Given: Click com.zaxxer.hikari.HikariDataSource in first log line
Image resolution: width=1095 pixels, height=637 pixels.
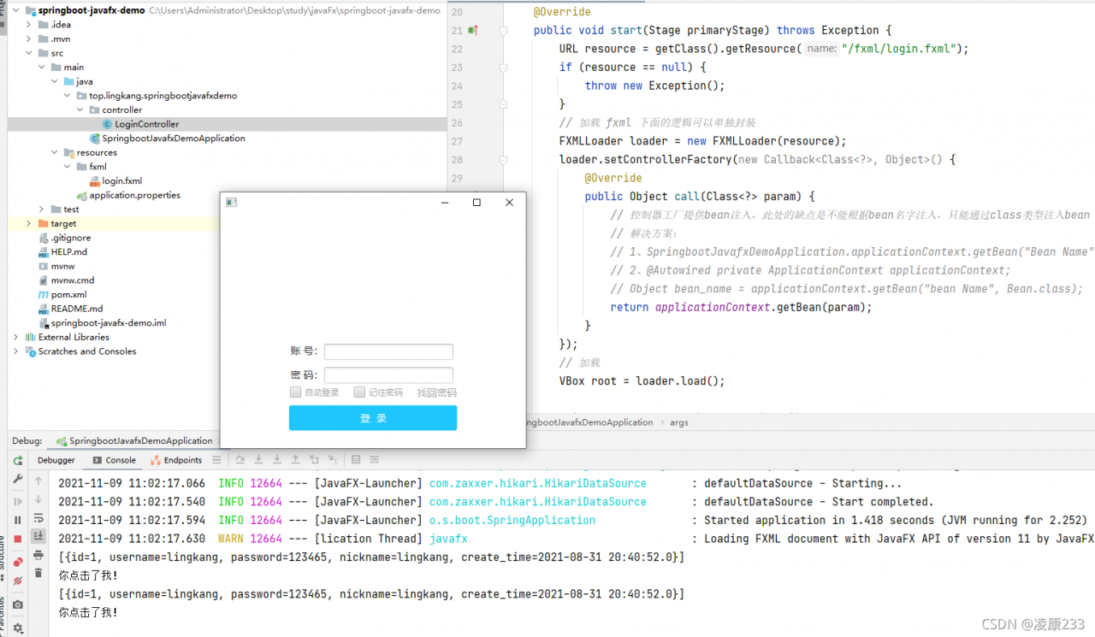Looking at the screenshot, I should (538, 483).
